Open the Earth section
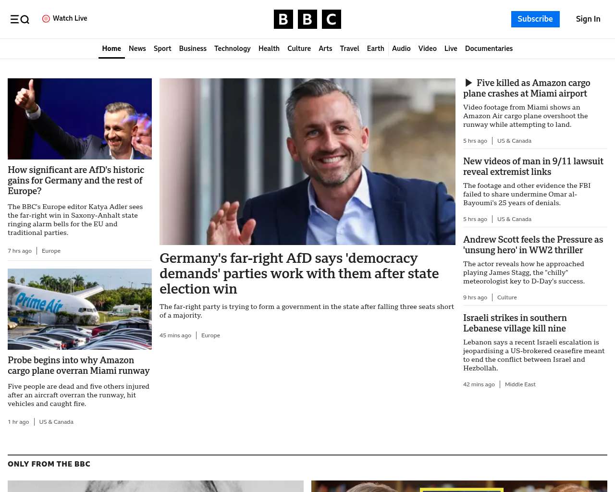 (376, 49)
